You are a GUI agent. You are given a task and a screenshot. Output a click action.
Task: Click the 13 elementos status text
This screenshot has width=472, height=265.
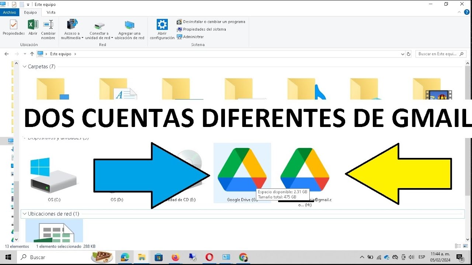click(17, 247)
